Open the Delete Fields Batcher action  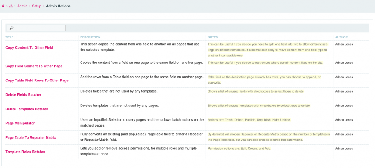[x=23, y=95]
